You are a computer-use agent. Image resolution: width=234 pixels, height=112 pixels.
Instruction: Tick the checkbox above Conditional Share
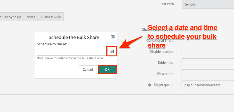point(184,30)
